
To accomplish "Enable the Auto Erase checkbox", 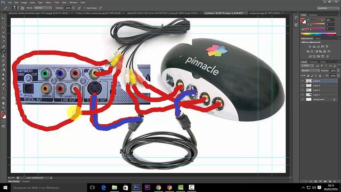I will [85, 8].
